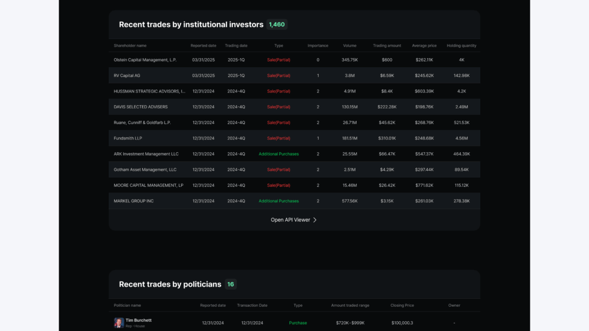
Task: Click the chevron arrow beside Open API Viewer
Action: coord(315,220)
